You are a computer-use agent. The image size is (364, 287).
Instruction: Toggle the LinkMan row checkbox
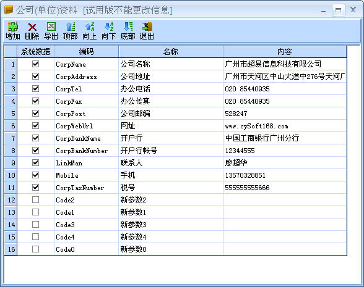[35, 163]
